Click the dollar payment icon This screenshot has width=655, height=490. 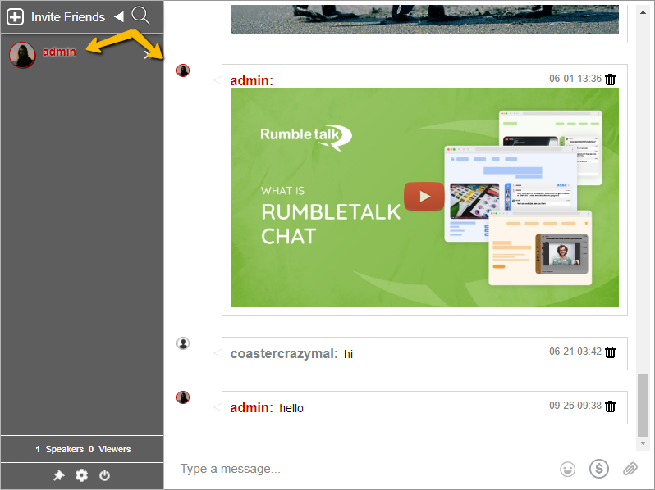click(x=599, y=469)
